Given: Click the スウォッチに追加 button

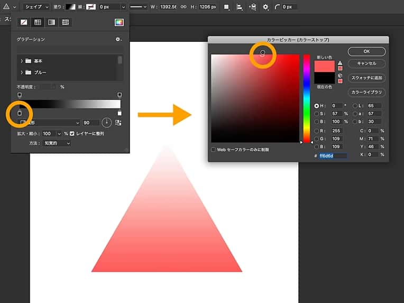Looking at the screenshot, I should [x=366, y=78].
